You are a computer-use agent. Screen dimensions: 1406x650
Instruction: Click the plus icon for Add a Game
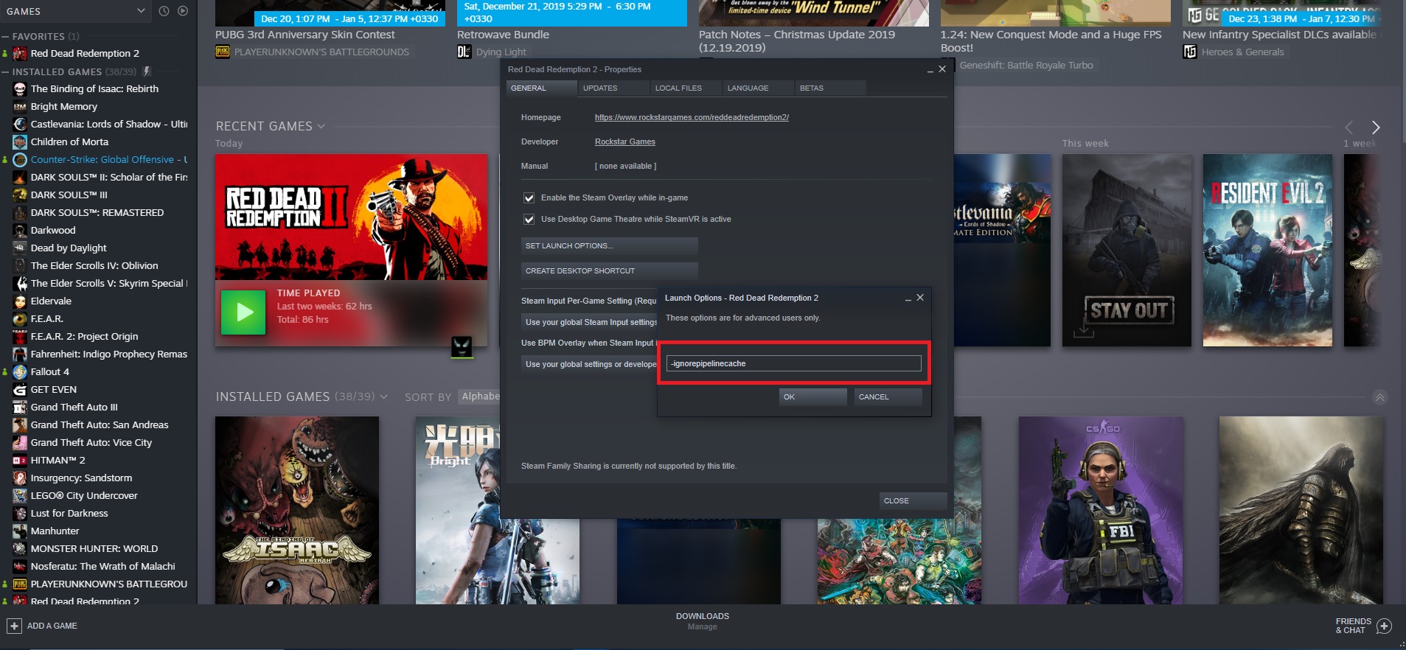click(x=14, y=626)
